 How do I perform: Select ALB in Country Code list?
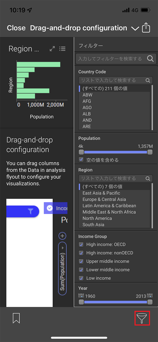[114, 114]
